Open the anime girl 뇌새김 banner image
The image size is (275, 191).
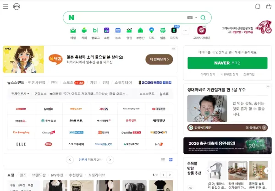click(23, 60)
